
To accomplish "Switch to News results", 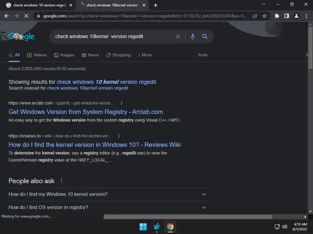I will [90, 55].
